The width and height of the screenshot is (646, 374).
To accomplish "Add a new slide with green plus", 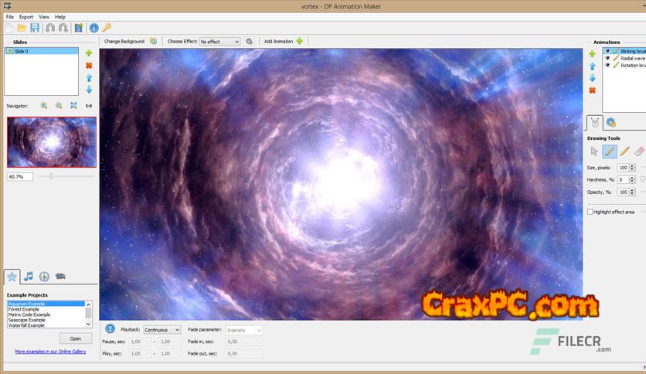I will pyautogui.click(x=89, y=53).
